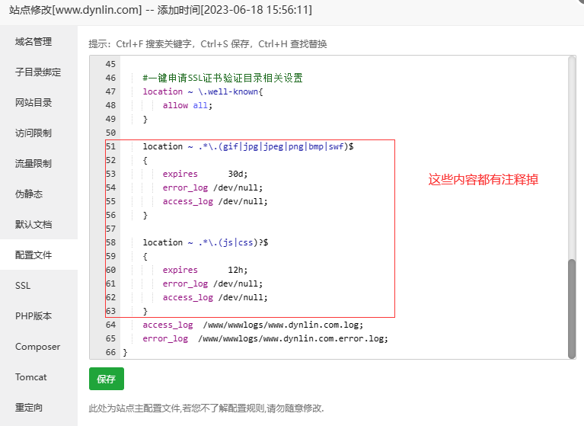
Task: Click 'error_log /dev/null;' on line 54
Action: tap(212, 187)
